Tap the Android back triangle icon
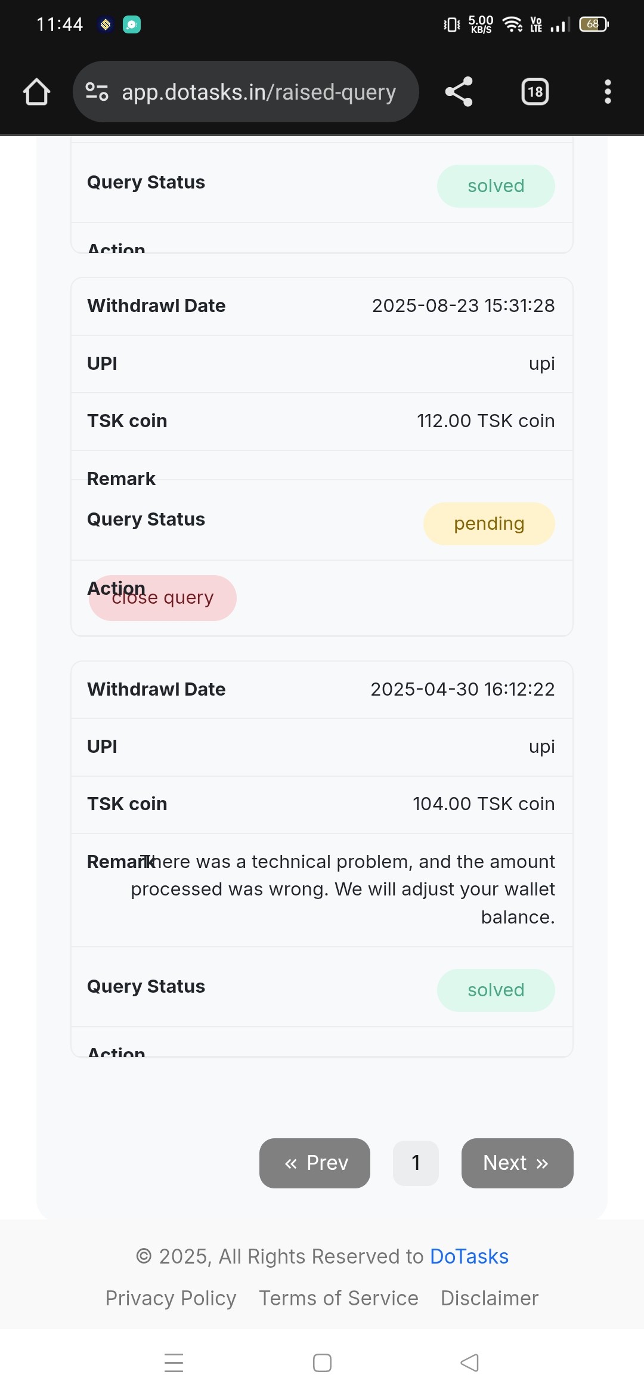 pos(470,1363)
